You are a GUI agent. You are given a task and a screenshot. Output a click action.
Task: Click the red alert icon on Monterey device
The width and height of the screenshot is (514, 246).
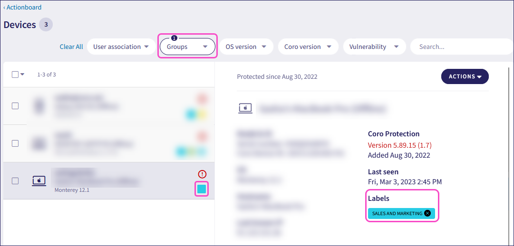(x=202, y=174)
